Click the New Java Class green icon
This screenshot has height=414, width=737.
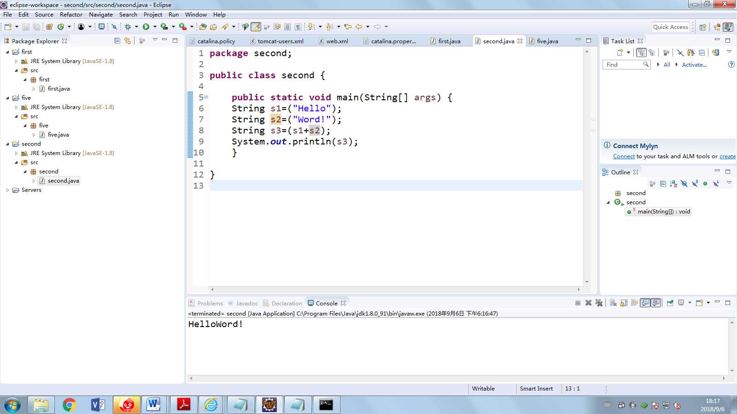point(60,27)
